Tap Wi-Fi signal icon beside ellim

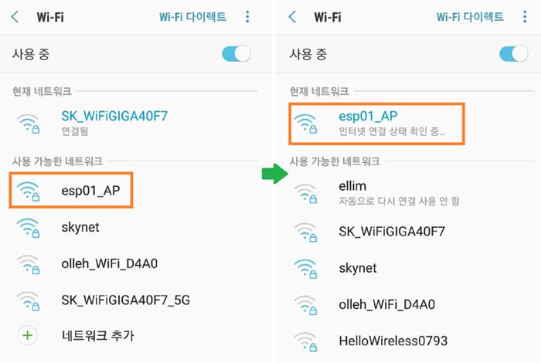(306, 194)
